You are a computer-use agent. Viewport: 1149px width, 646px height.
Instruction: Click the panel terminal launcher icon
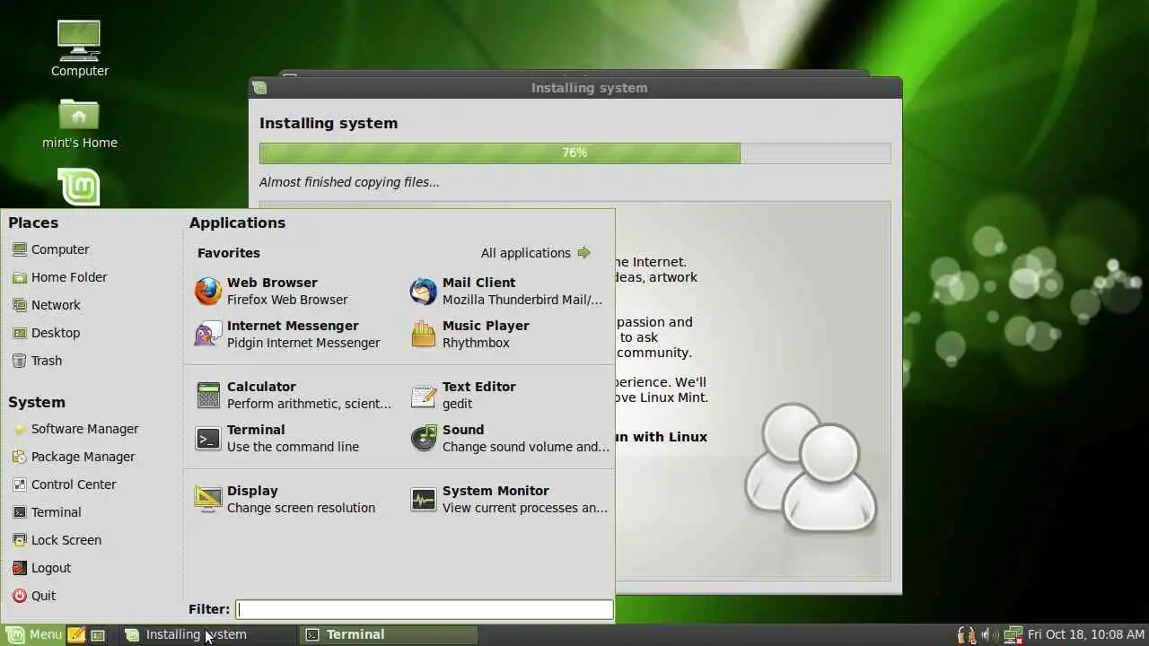[99, 634]
